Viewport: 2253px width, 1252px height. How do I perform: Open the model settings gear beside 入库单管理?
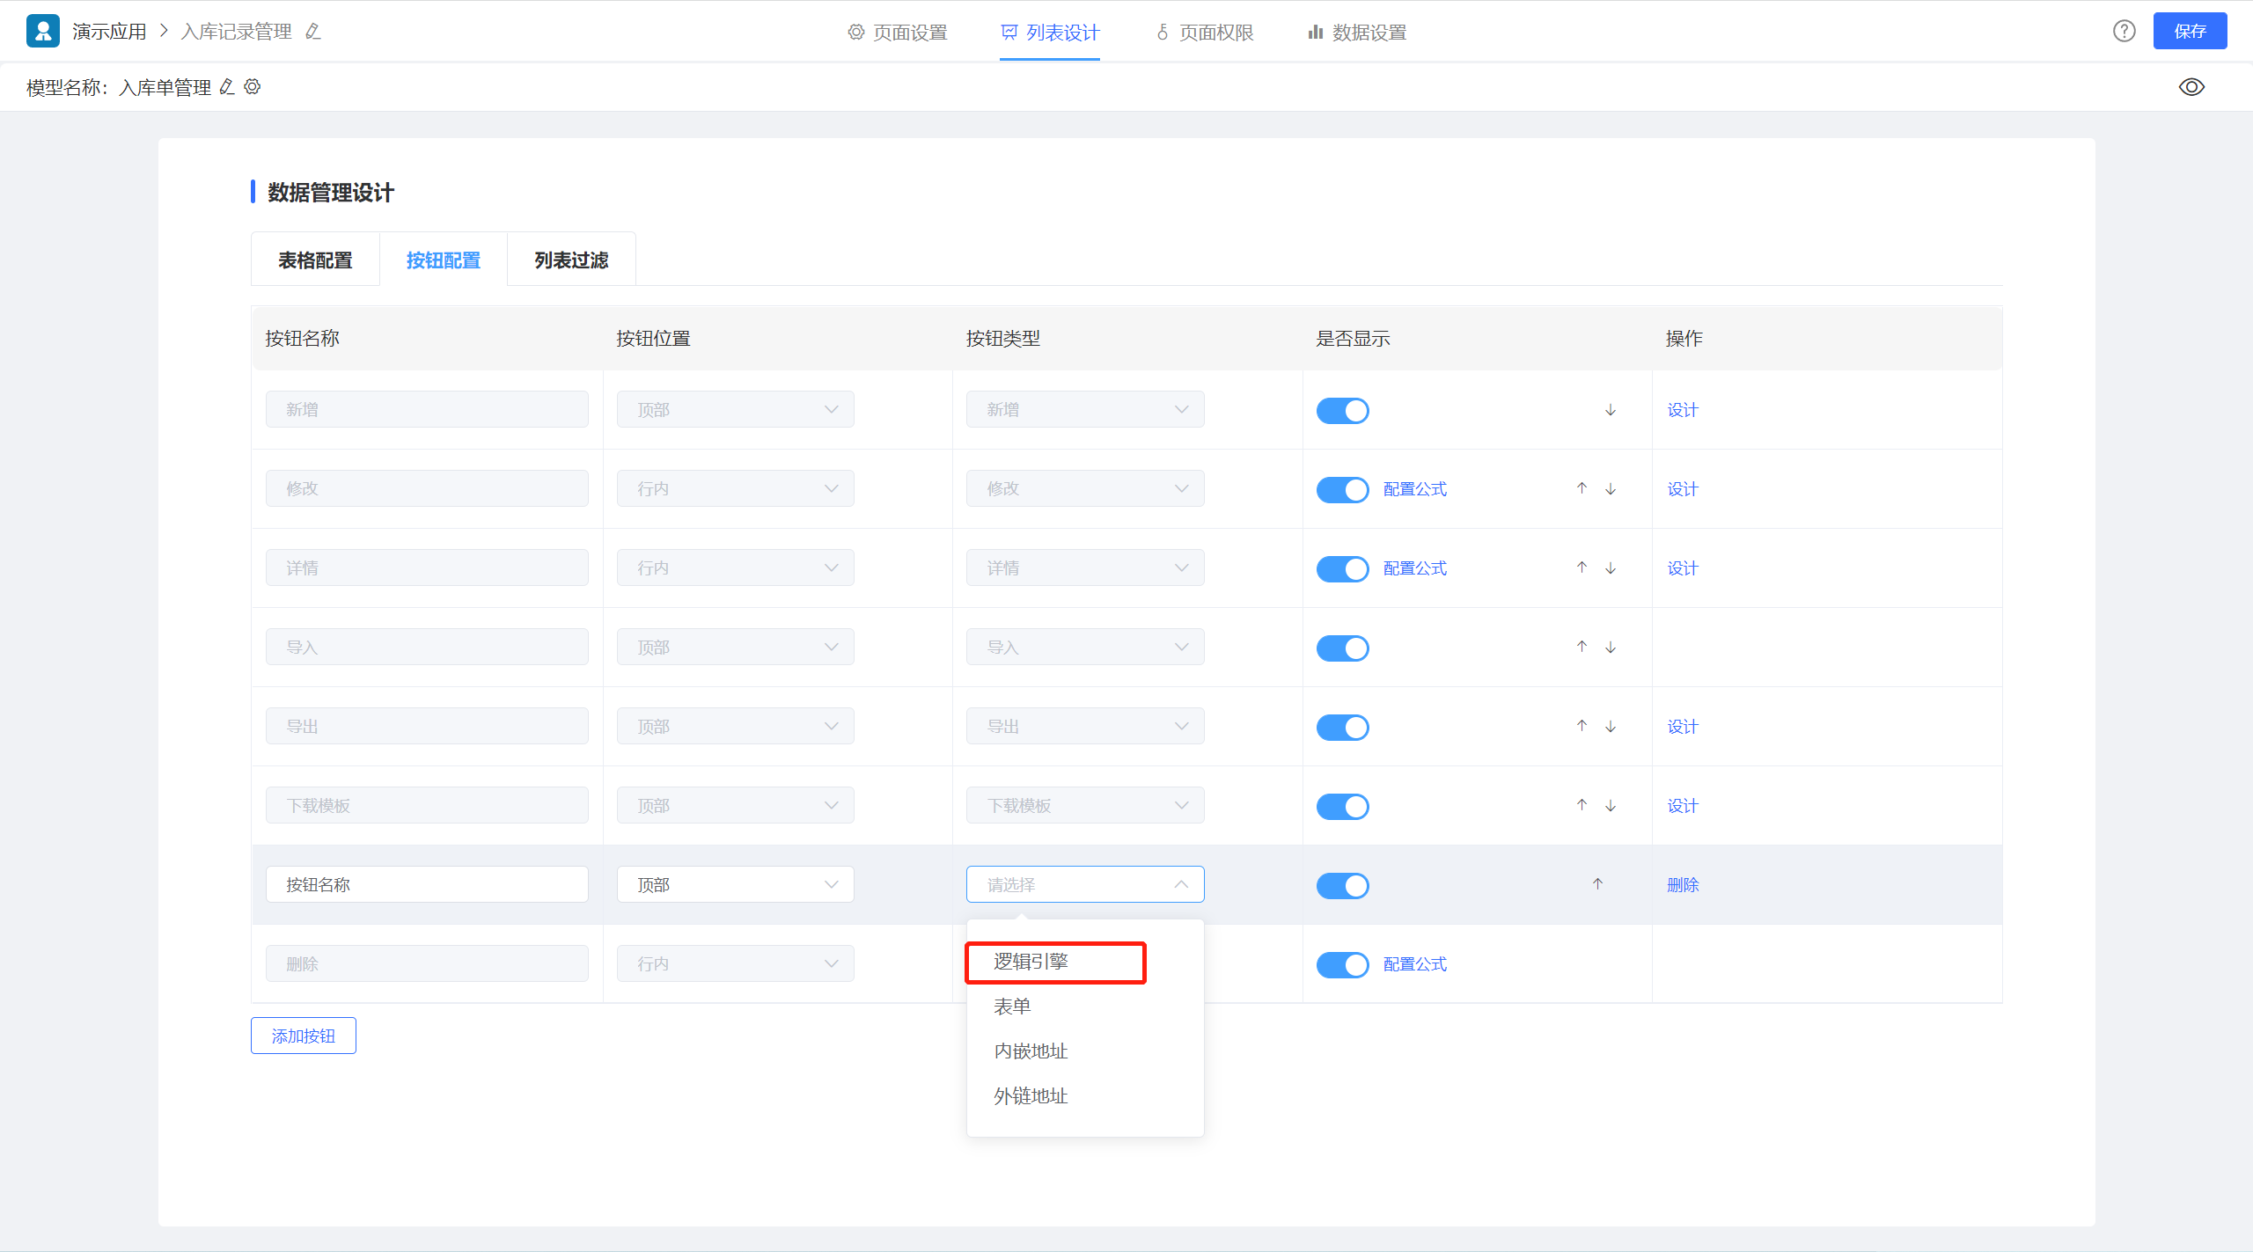tap(253, 86)
